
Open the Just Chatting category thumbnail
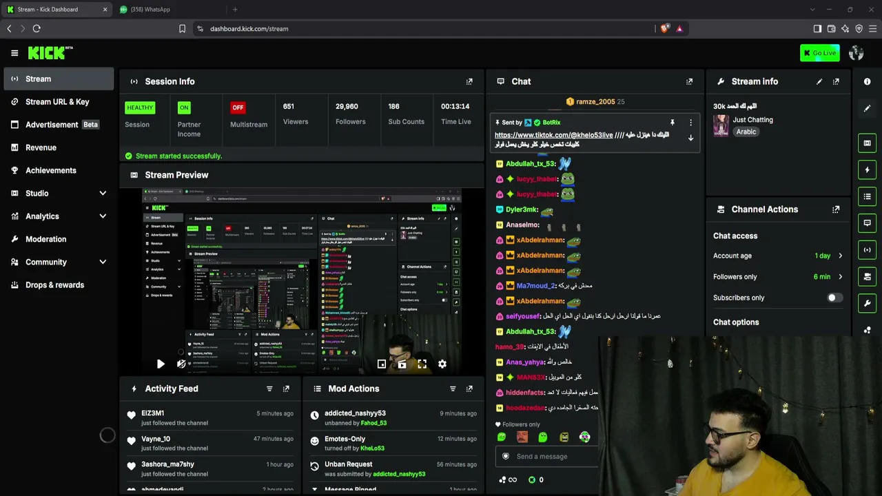[721, 125]
